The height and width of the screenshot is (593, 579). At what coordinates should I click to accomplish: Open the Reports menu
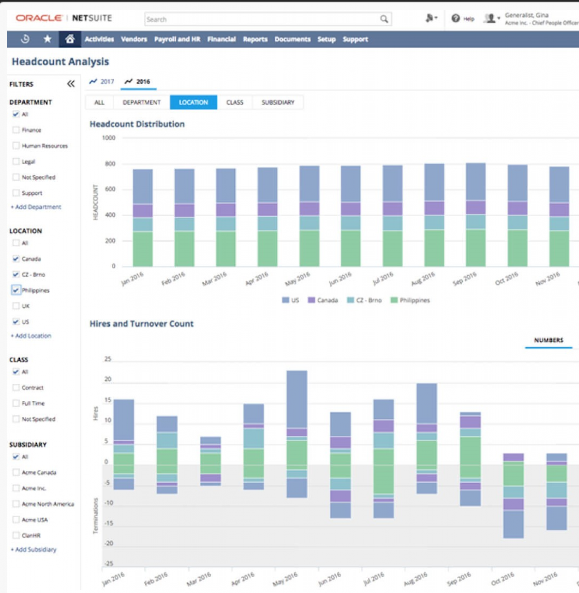(255, 39)
